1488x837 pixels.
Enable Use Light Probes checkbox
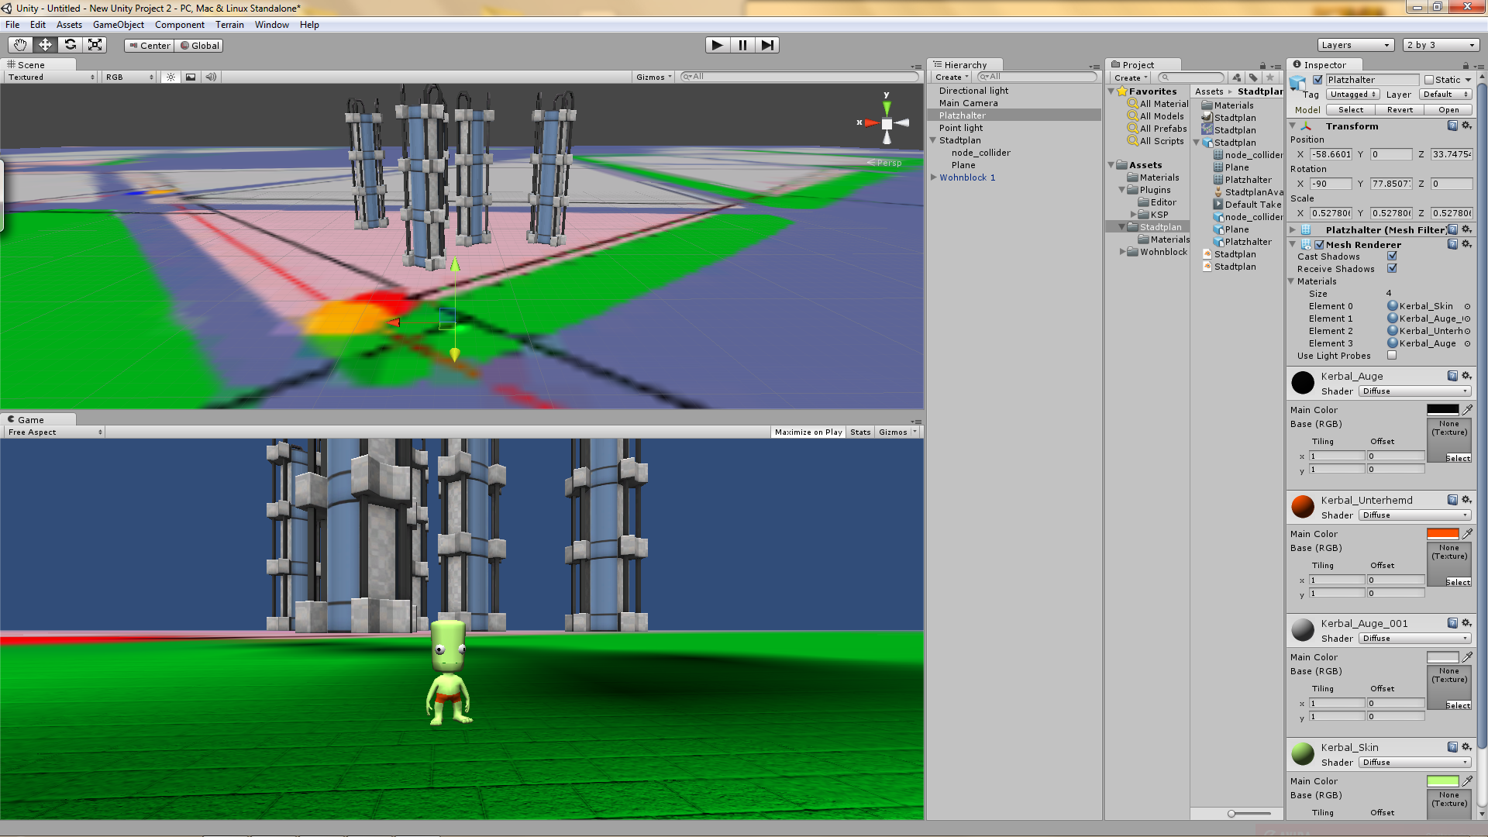pyautogui.click(x=1392, y=356)
